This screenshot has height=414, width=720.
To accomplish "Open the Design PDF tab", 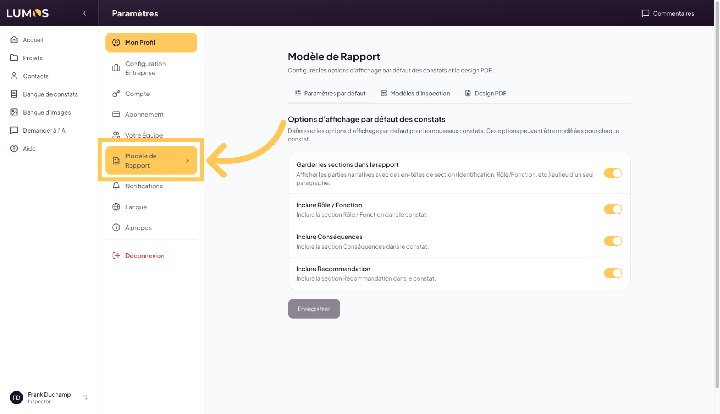I will (486, 94).
